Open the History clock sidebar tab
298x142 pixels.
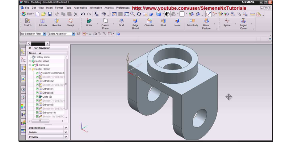pyautogui.click(x=23, y=89)
